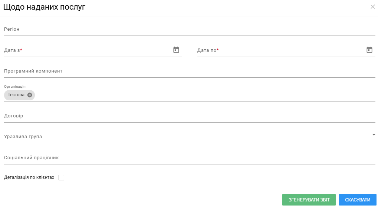The height and width of the screenshot is (207, 378).
Task: Focus the Програмний компонент field
Action: (190, 71)
